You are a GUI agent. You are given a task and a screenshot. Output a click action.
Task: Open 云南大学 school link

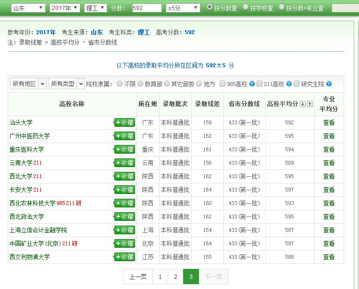pyautogui.click(x=21, y=163)
